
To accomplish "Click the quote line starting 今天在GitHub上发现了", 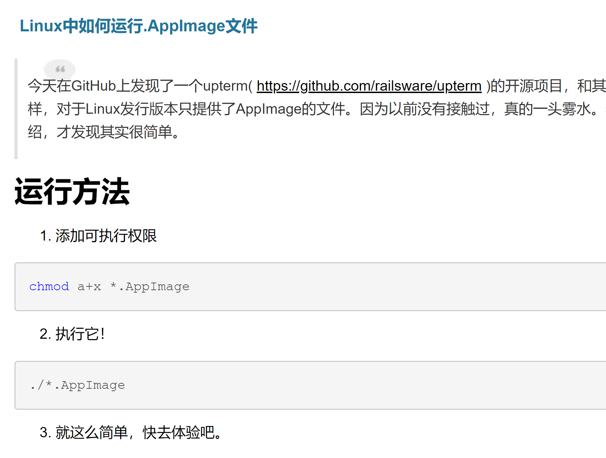I will [317, 86].
